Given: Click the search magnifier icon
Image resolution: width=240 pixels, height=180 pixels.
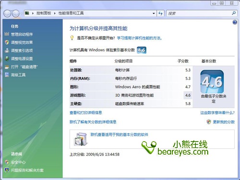Looking at the screenshot, I should click(x=234, y=13).
